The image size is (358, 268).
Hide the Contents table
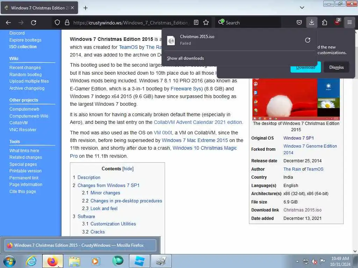128,169
